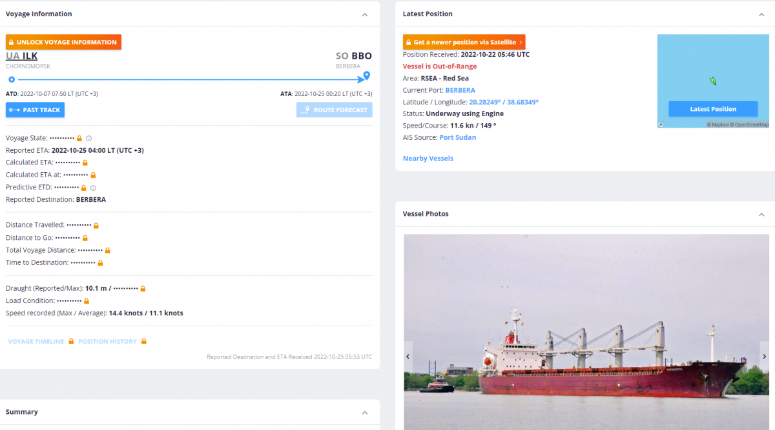Click the lock icon beside Load Condition
The width and height of the screenshot is (775, 430).
pyautogui.click(x=87, y=301)
